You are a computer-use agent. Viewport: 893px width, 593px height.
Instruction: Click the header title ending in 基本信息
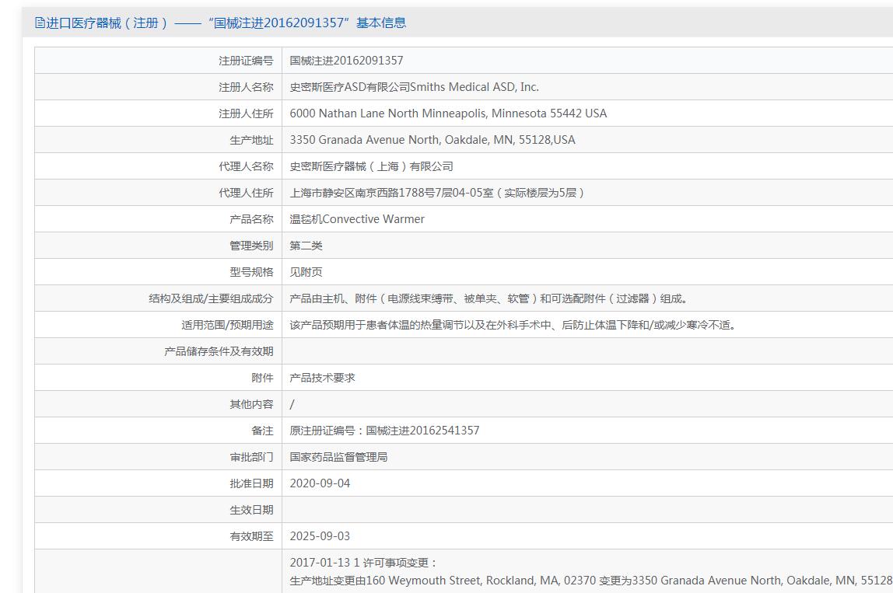(x=226, y=23)
